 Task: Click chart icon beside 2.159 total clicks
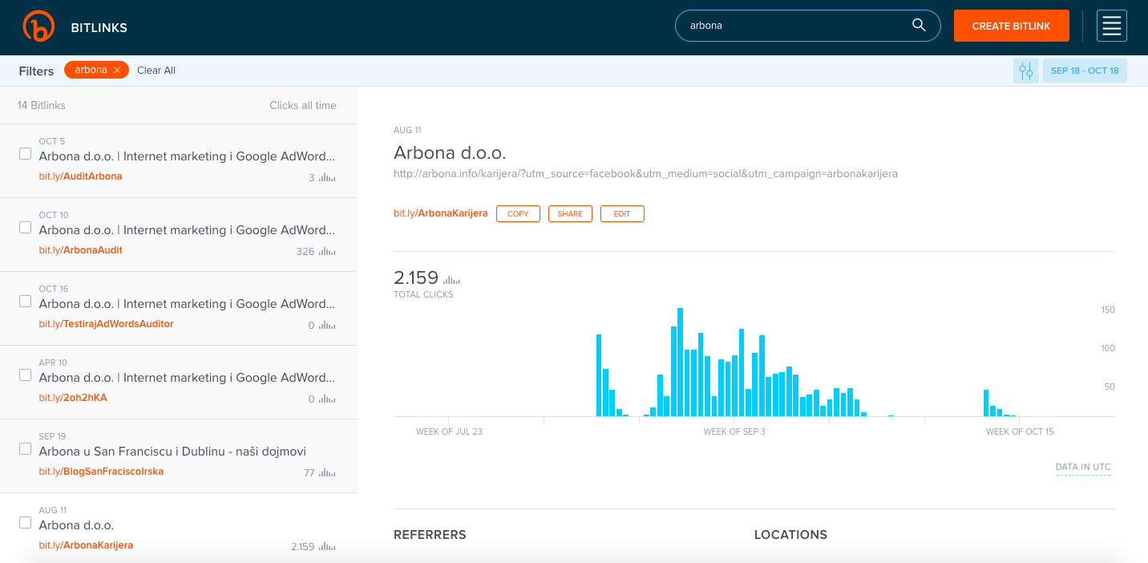click(452, 280)
